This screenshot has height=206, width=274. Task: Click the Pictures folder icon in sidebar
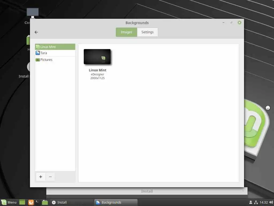click(x=37, y=60)
